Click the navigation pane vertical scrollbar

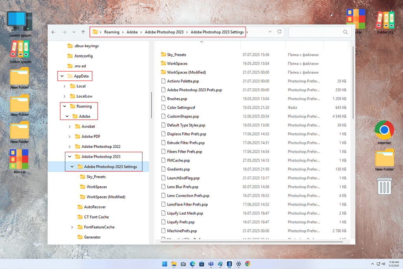click(x=152, y=105)
